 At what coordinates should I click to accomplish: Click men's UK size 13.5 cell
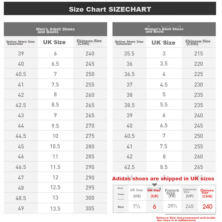[55, 209]
